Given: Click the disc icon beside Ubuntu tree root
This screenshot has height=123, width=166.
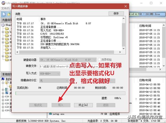Looking at the screenshot, I should [x=3, y=25].
